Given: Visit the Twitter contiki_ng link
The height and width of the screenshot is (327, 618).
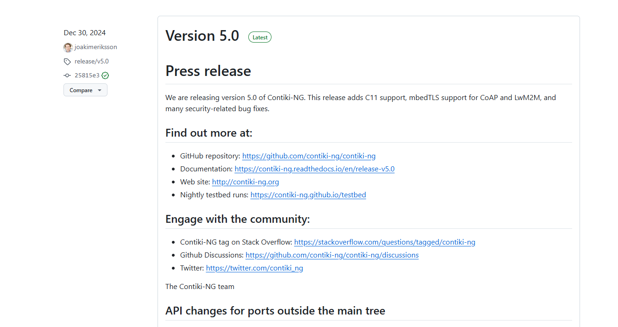Looking at the screenshot, I should [x=254, y=268].
